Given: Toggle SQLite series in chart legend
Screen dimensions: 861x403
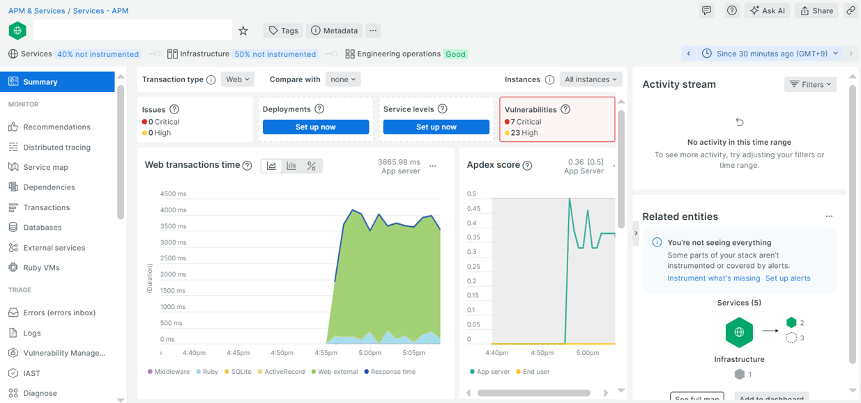Looking at the screenshot, I should tap(238, 372).
